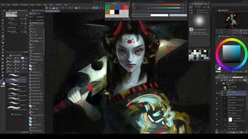Screen dimensions: 248x139
Task: Click the info icon in Sub Tool Detail
Action: pyautogui.click(x=191, y=29)
